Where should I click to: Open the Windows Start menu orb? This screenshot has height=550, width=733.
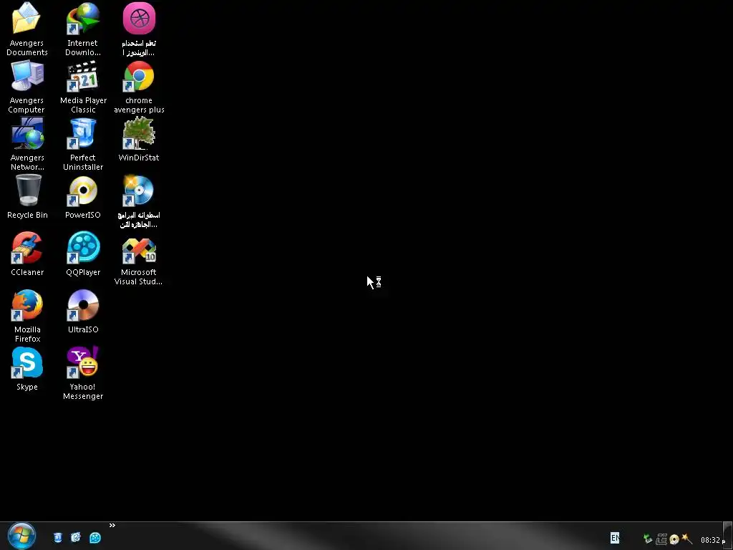21,536
